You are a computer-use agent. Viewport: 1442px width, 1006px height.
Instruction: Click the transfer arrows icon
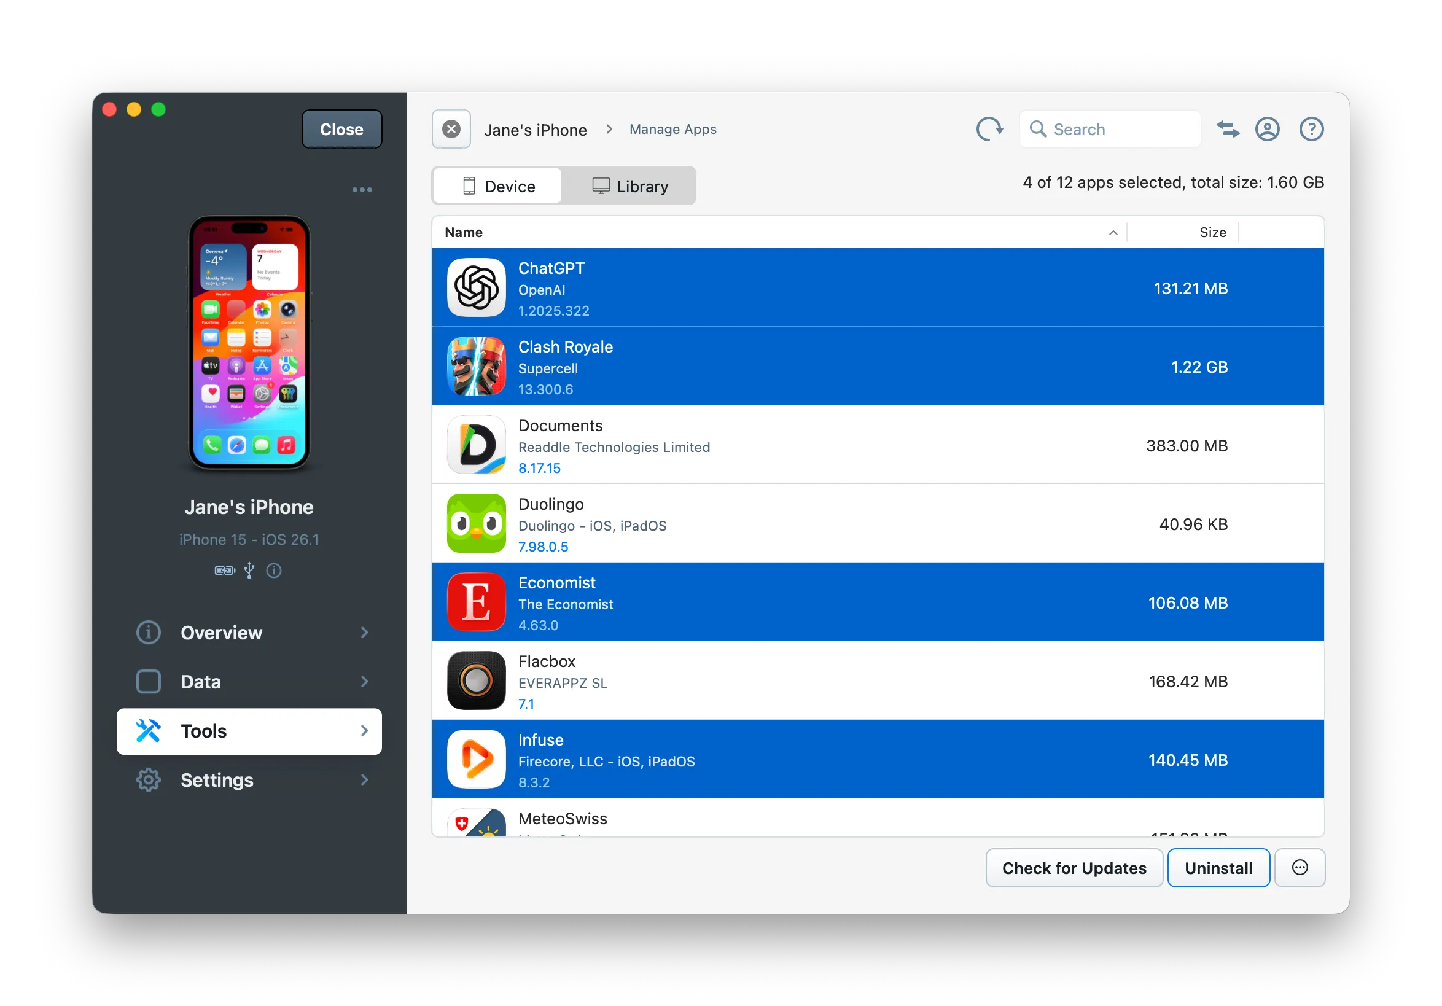[1227, 129]
